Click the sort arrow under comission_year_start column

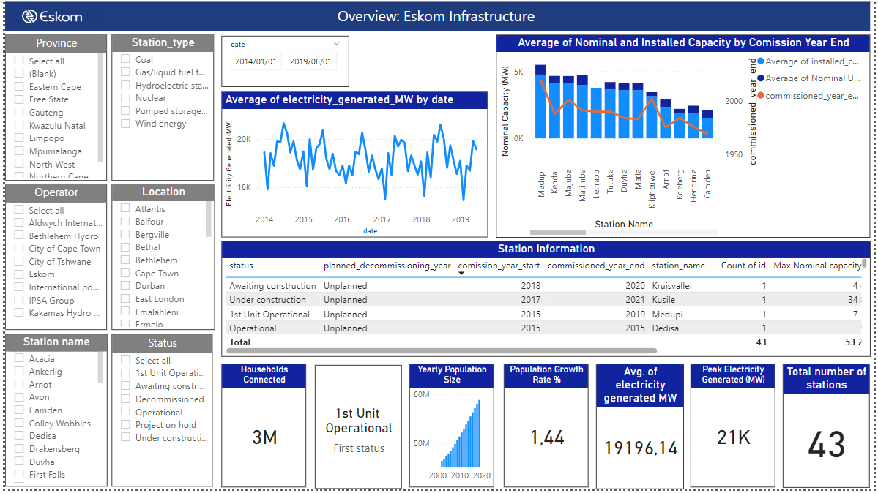click(x=461, y=273)
